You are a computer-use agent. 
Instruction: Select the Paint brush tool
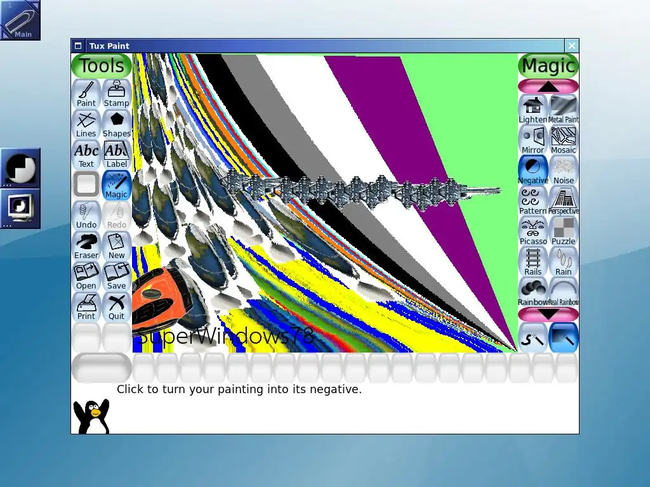pos(86,94)
